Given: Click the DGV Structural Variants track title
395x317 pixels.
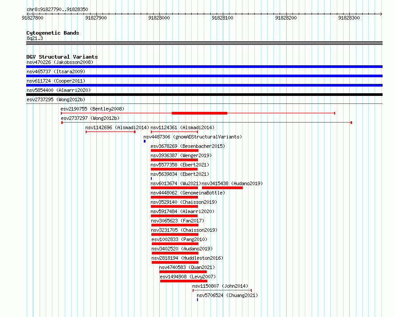Looking at the screenshot, I should coord(62,57).
